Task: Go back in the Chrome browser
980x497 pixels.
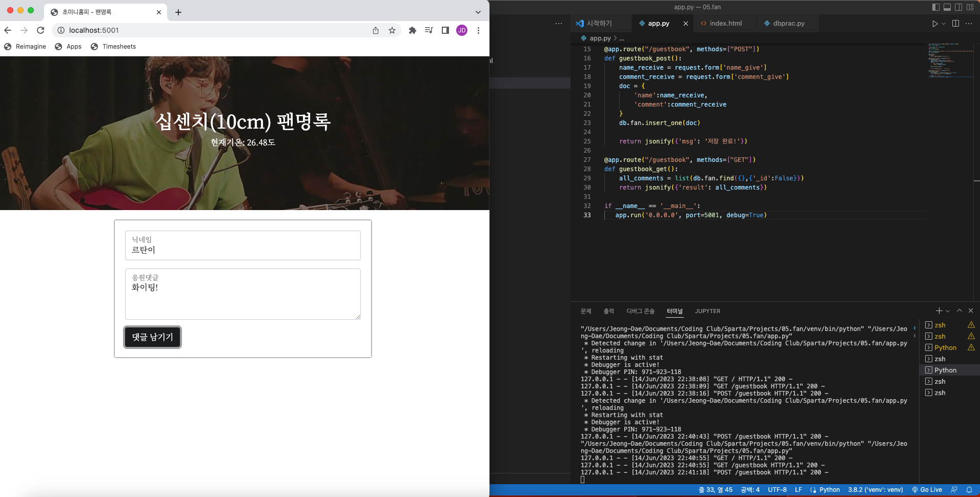Action: (x=8, y=30)
